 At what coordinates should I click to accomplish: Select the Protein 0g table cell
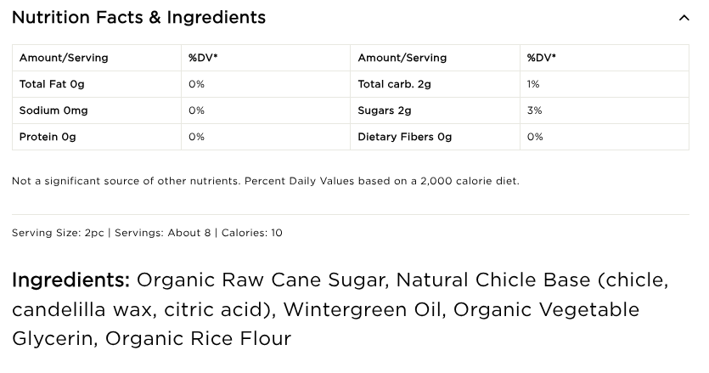click(48, 137)
